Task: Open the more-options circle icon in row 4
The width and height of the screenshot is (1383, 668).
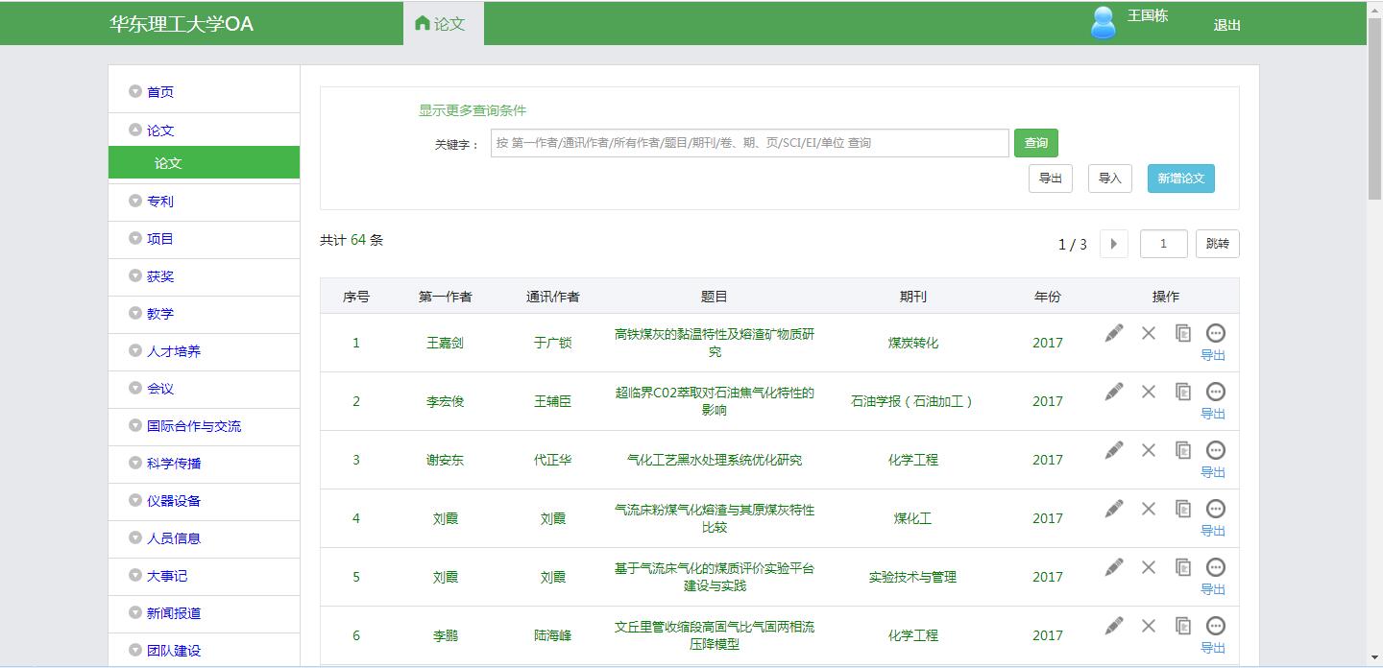Action: click(1215, 509)
